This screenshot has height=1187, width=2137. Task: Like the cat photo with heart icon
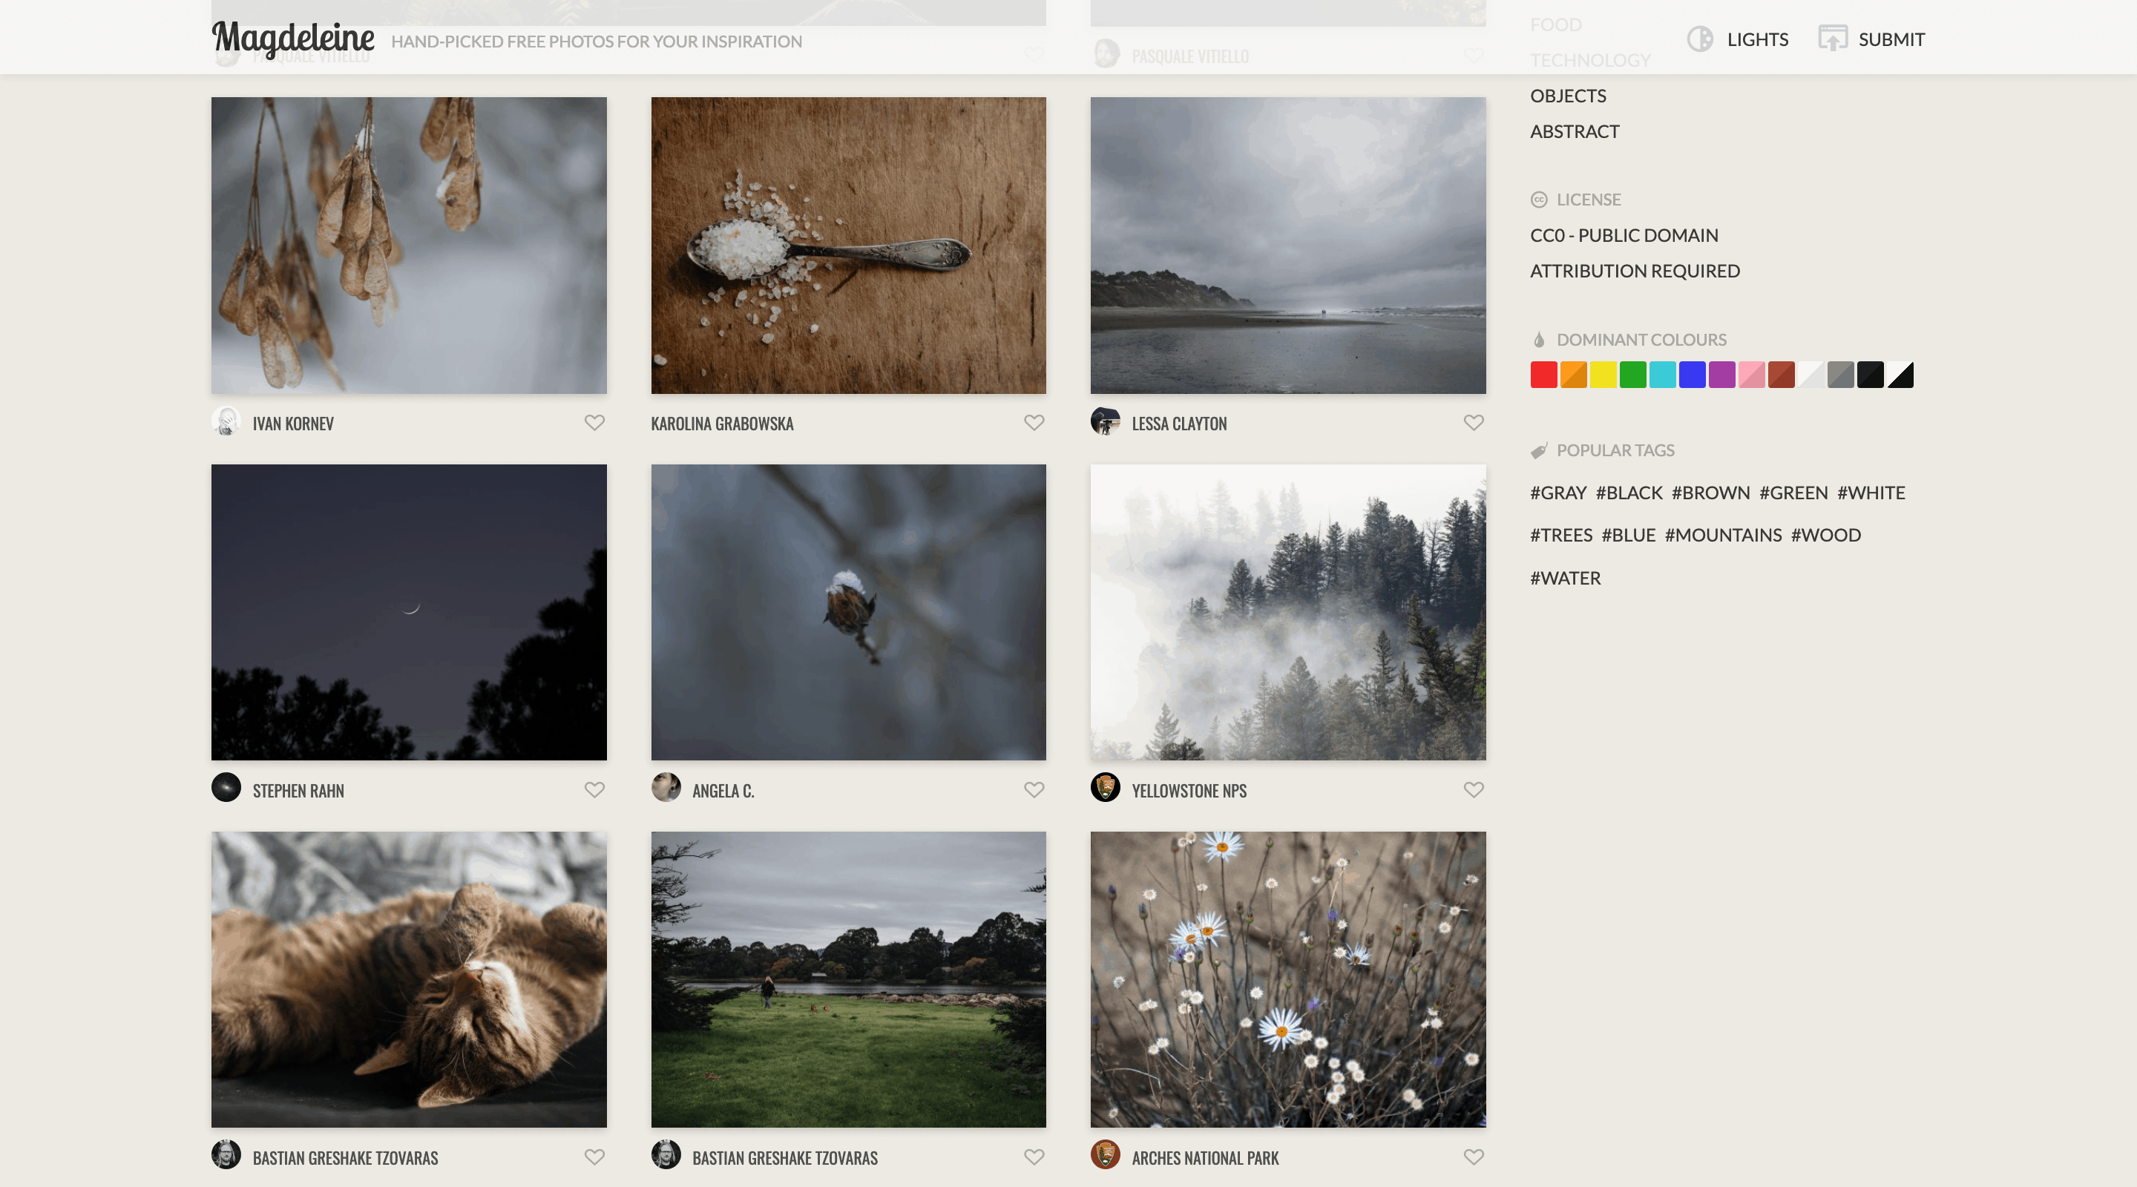[594, 1157]
